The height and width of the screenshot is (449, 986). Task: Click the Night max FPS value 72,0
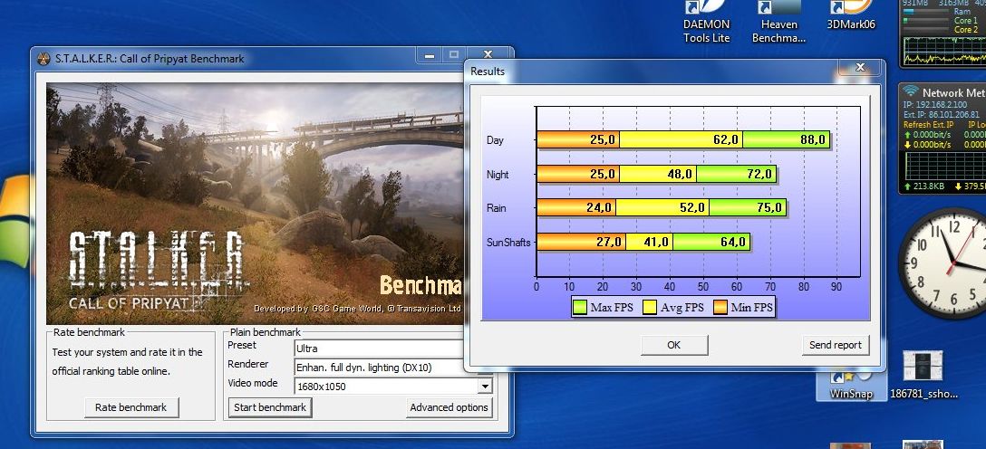[759, 174]
